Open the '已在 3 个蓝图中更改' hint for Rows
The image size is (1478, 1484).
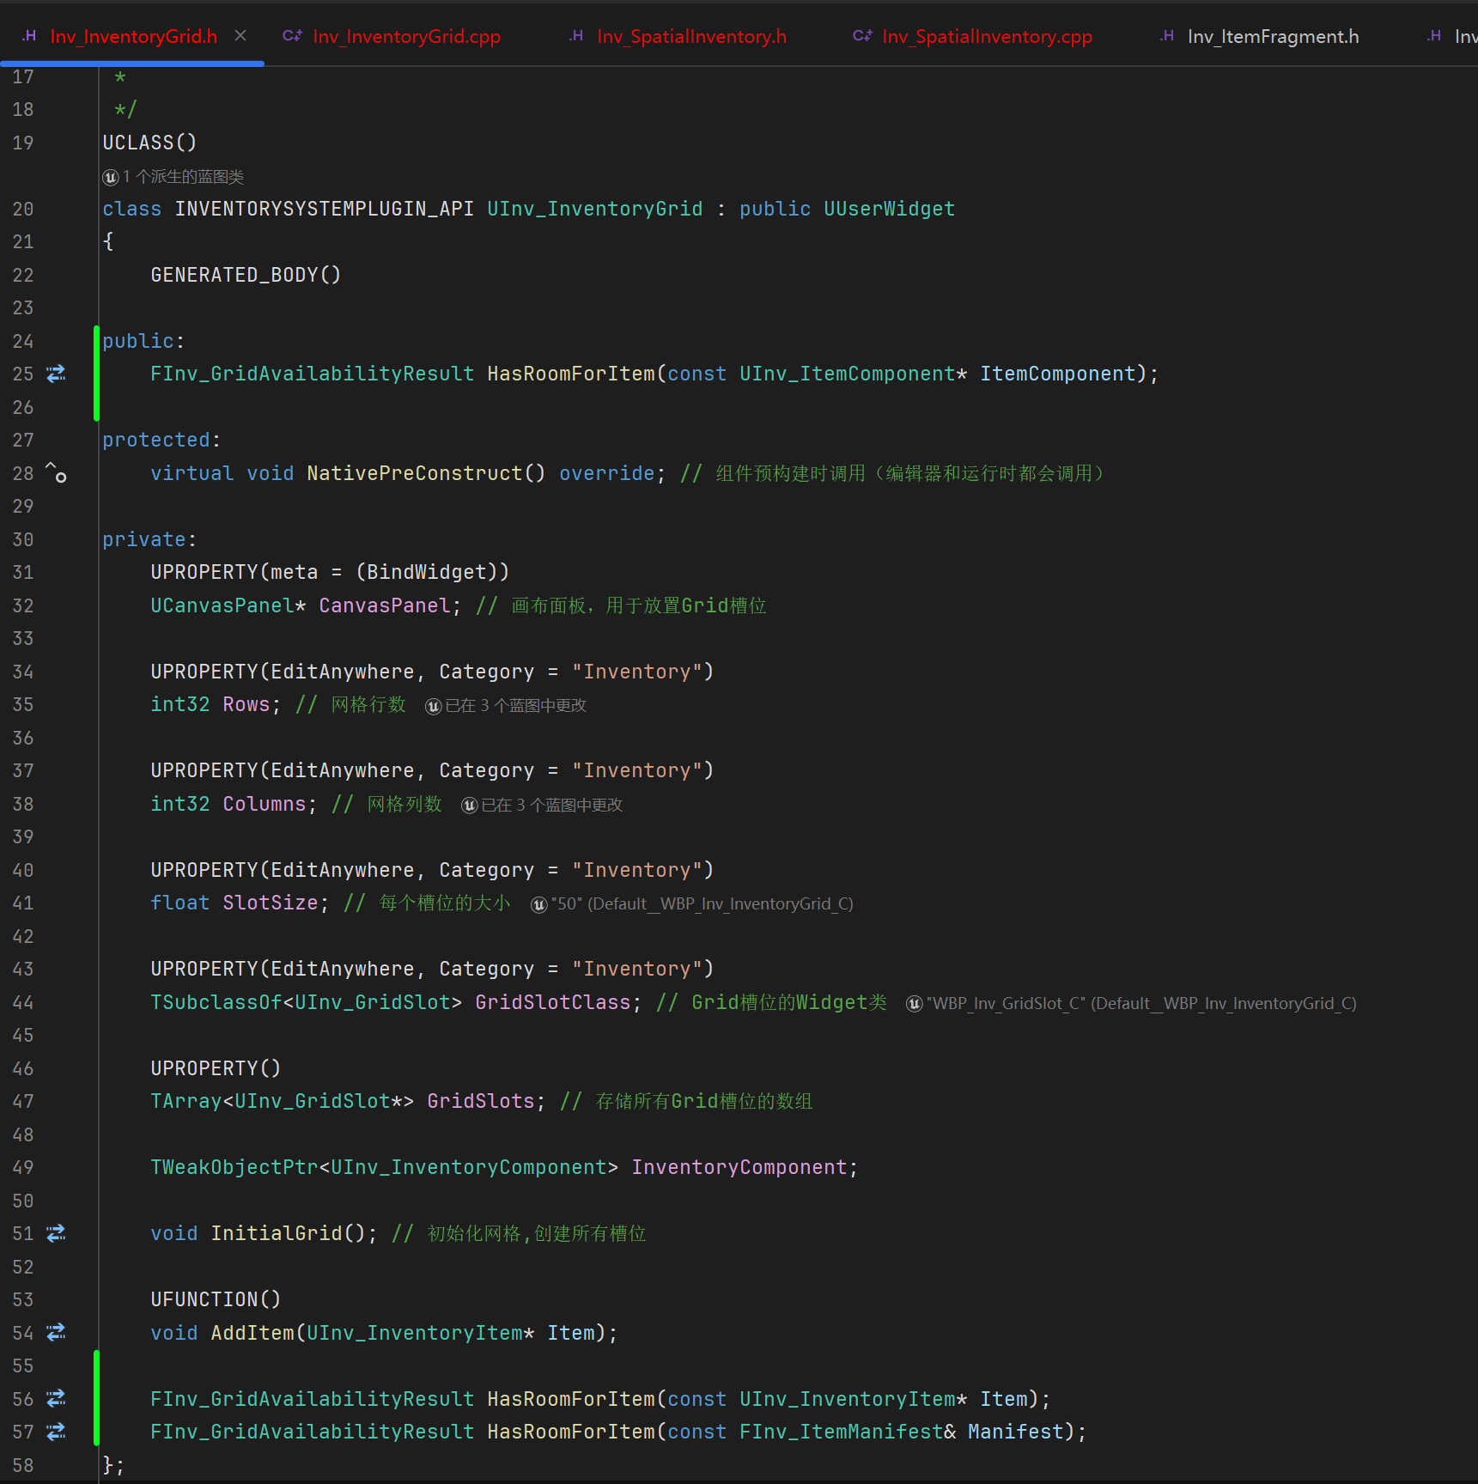tap(516, 706)
